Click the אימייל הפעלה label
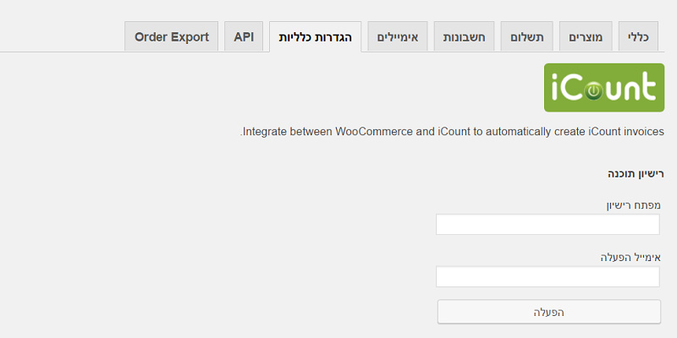The width and height of the screenshot is (677, 338). 630,258
